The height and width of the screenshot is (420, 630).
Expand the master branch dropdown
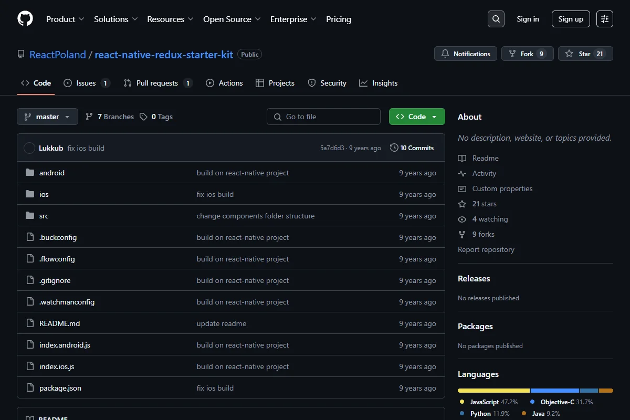pyautogui.click(x=47, y=117)
